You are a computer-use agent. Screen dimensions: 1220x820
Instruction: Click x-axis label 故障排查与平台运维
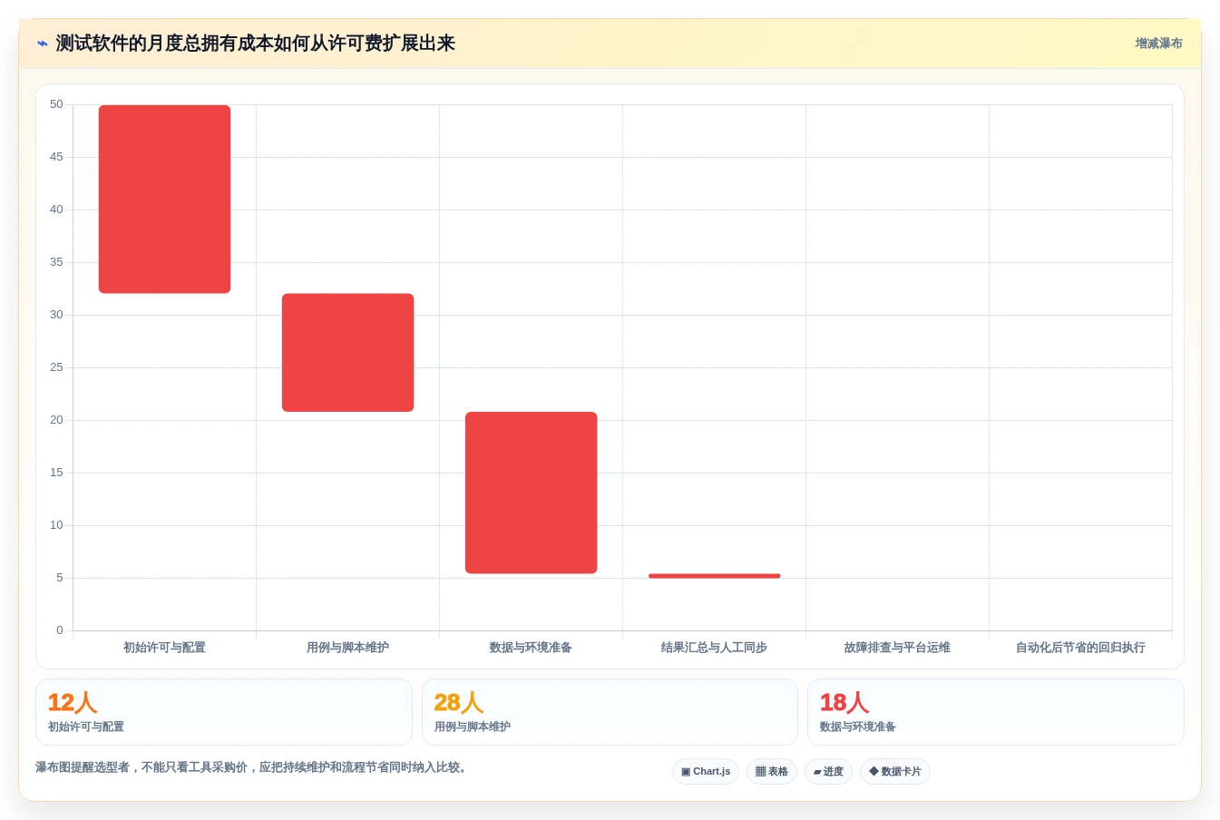click(x=897, y=648)
